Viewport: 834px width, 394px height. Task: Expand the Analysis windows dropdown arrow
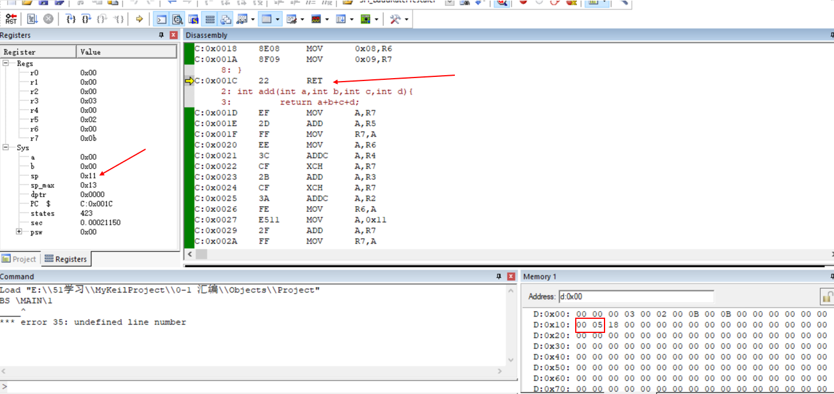[x=327, y=19]
